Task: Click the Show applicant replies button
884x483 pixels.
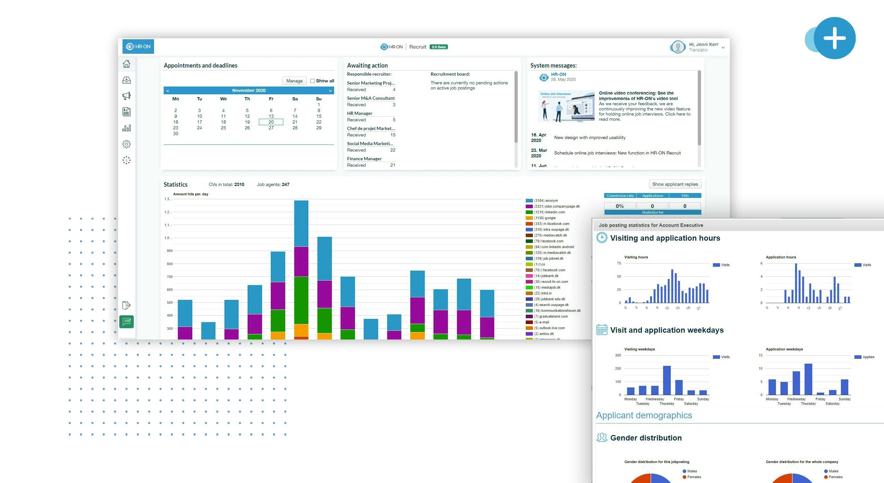Action: 675,184
